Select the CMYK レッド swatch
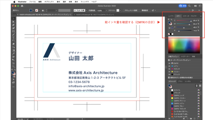Image resolution: width=213 pixels, height=120 pixels. [x=185, y=95]
